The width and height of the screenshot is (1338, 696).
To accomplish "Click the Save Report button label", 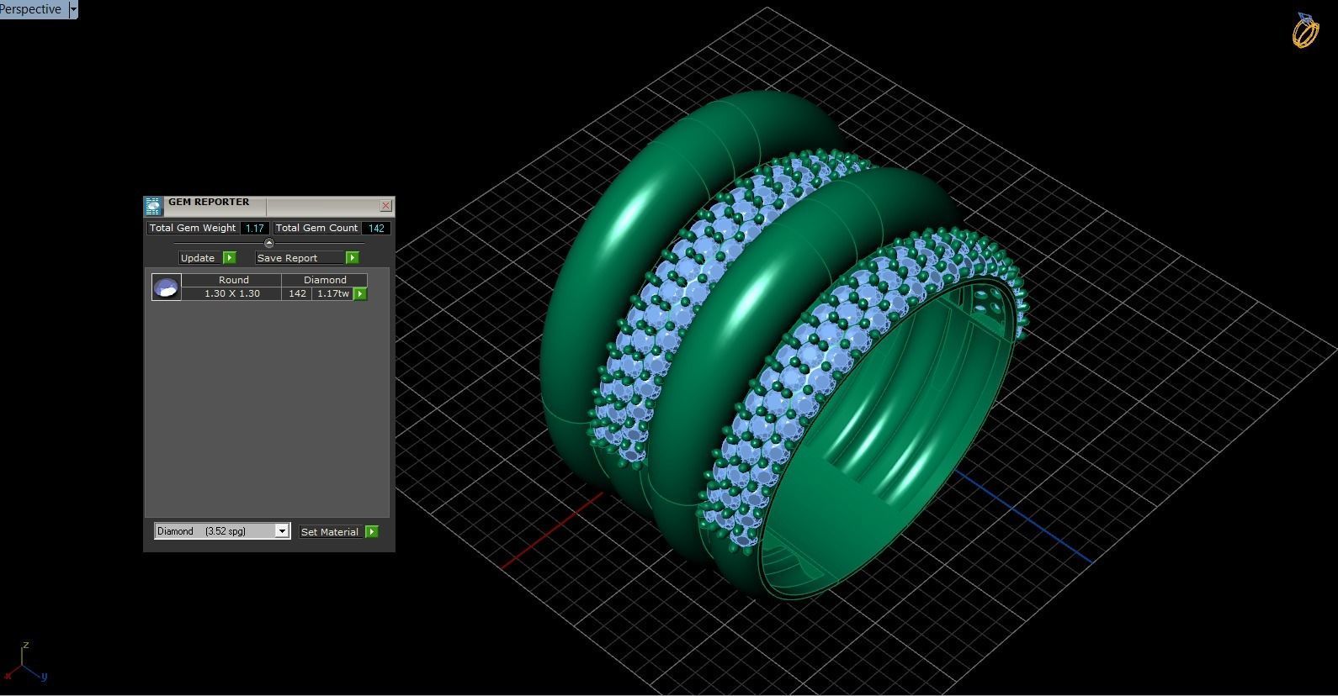I will tap(300, 258).
